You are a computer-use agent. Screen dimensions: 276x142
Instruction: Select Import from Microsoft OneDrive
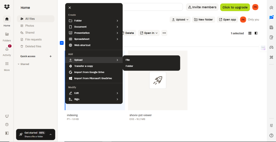pos(94,78)
